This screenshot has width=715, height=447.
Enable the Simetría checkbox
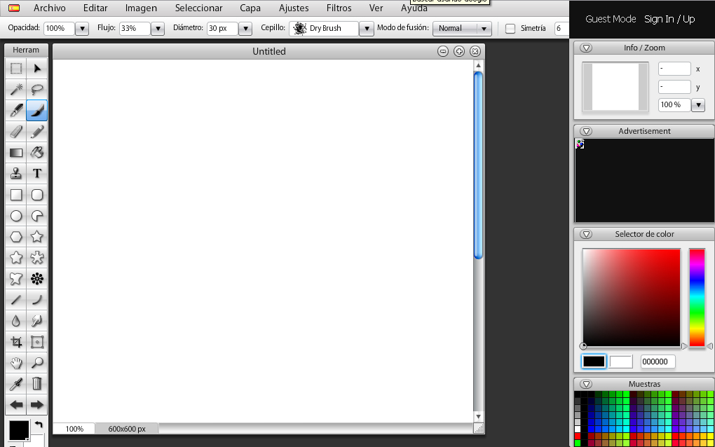[x=510, y=28]
